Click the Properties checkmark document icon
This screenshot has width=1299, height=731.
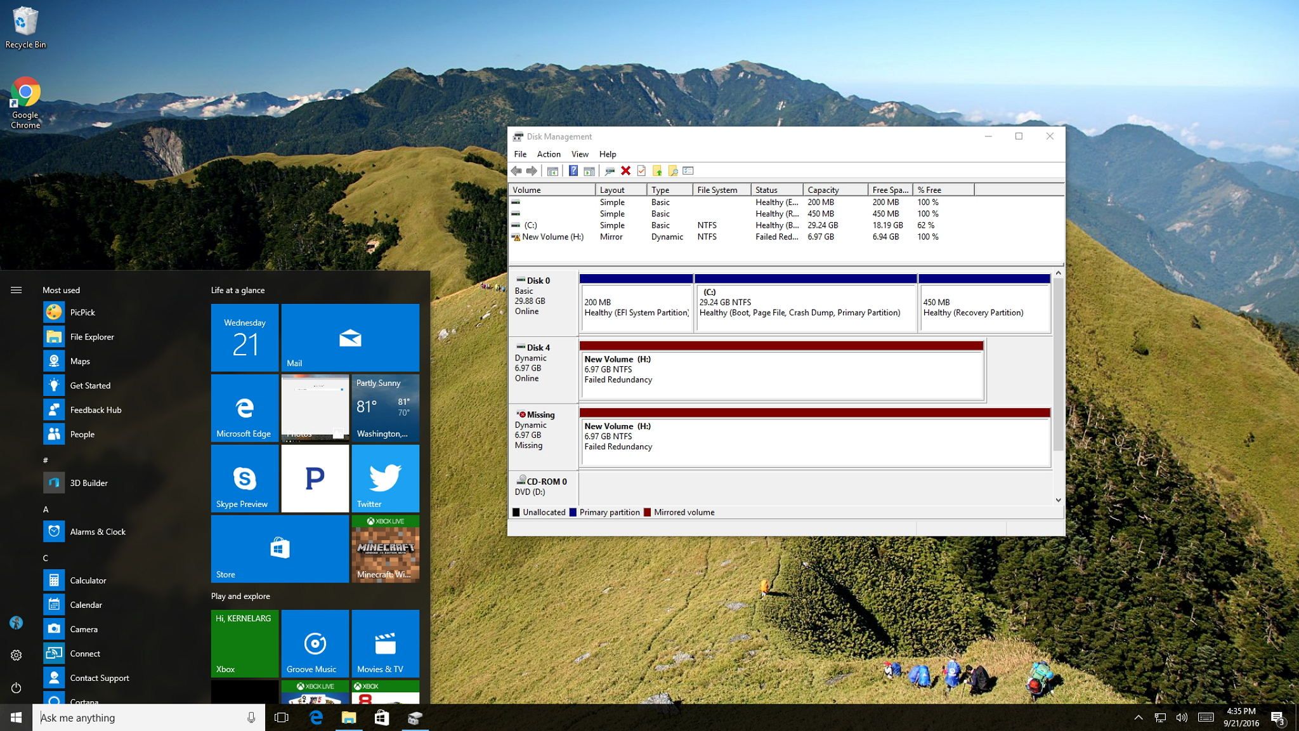tap(641, 171)
